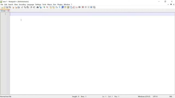Open the Replace dialog toolbar icon
Image resolution: width=175 pixels, height=98 pixels.
[x=40, y=7]
